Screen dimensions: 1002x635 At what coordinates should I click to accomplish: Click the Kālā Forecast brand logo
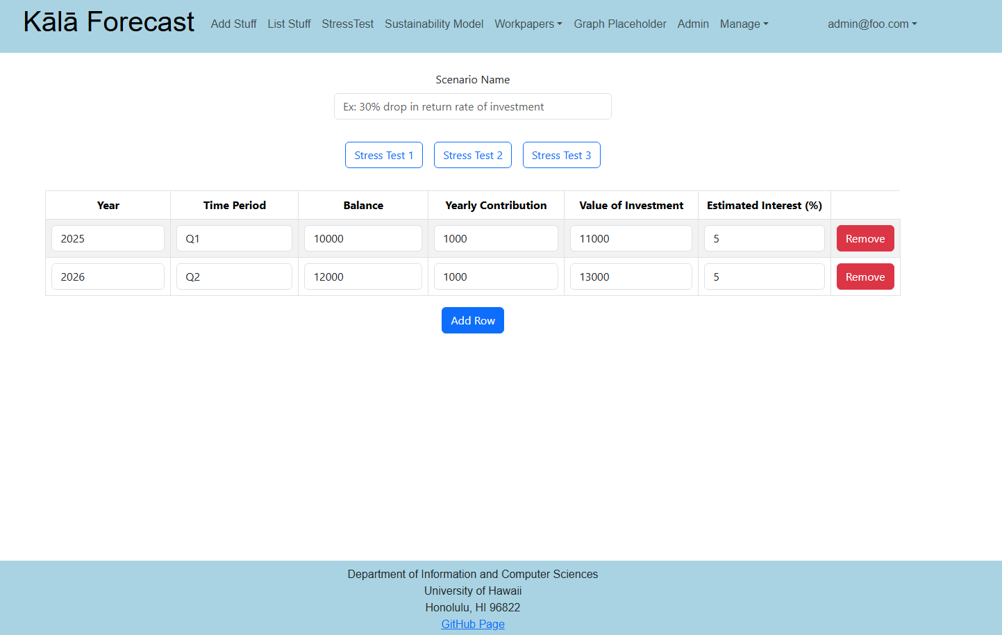coord(109,22)
